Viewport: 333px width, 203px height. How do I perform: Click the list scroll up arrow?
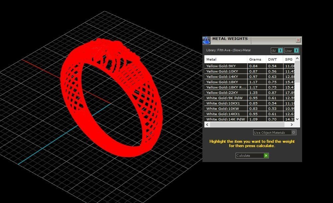(297, 58)
